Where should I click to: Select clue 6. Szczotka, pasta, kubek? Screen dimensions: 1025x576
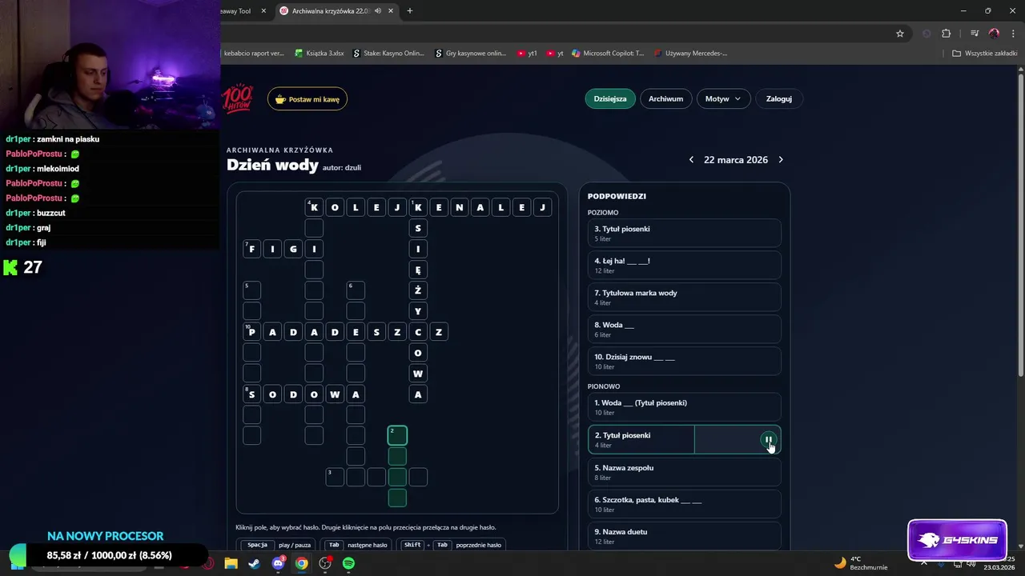pyautogui.click(x=684, y=504)
